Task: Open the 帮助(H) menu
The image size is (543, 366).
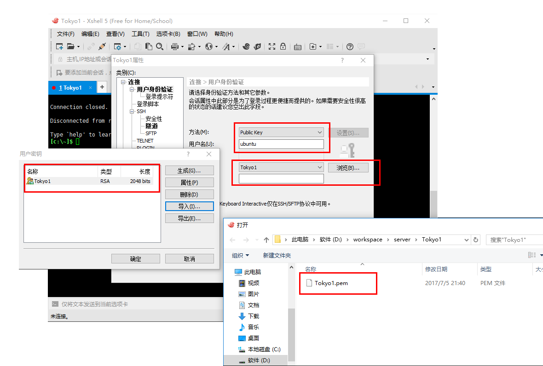Action: tap(224, 34)
